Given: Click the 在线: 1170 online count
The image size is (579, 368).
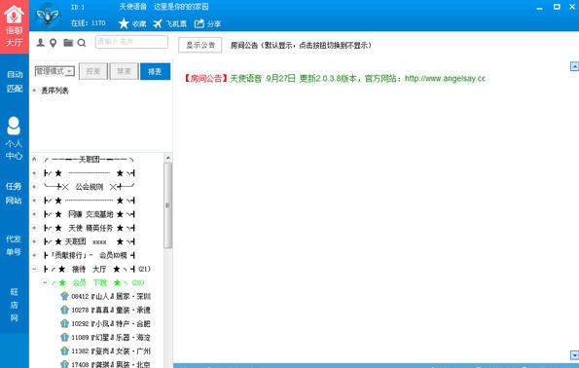Looking at the screenshot, I should 89,23.
